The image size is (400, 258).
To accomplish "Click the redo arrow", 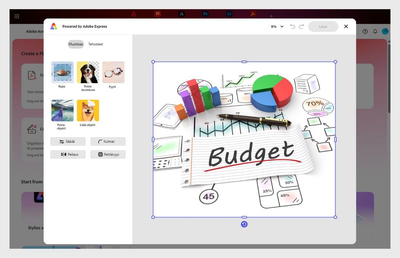I will pyautogui.click(x=302, y=26).
